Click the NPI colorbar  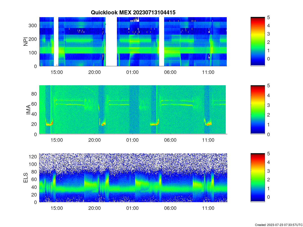[x=258, y=42]
